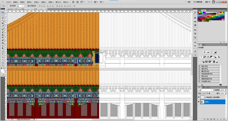Open the auto-select 组 dropdown
This screenshot has width=228, height=121.
[x=20, y=6]
